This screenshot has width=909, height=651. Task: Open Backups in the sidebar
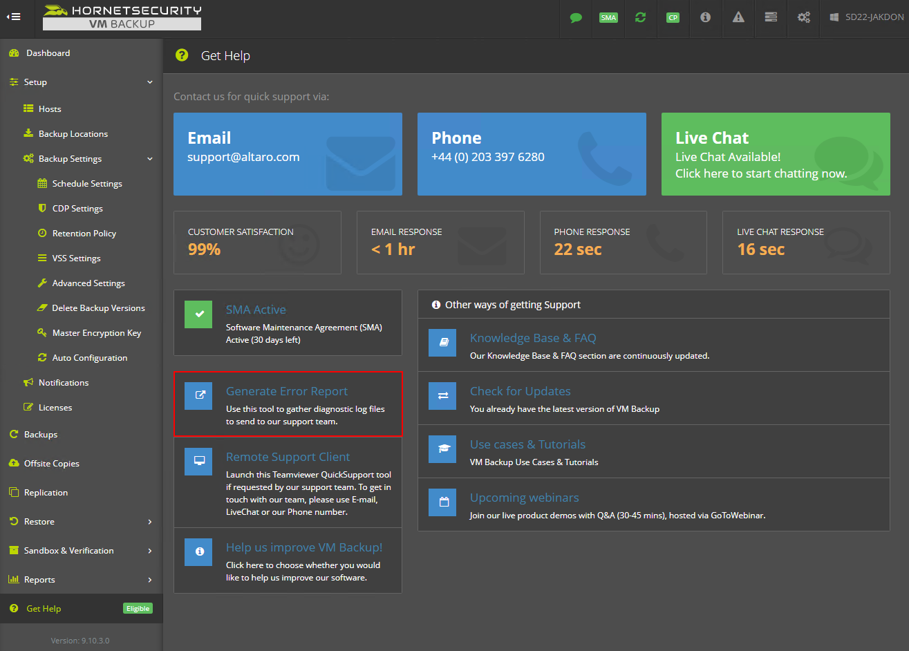tap(41, 435)
